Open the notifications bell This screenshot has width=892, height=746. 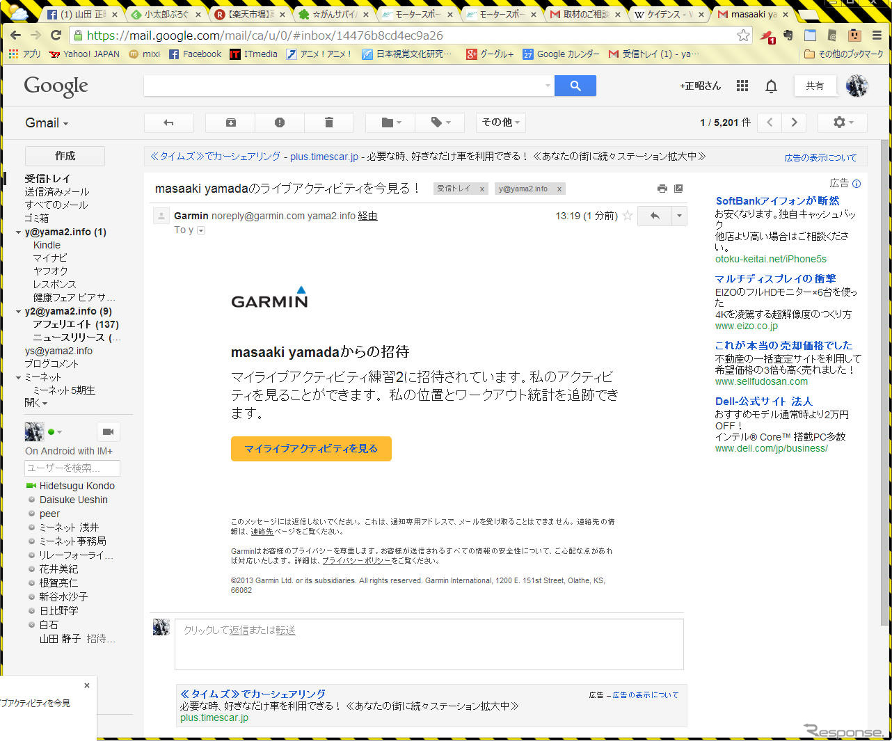[x=771, y=86]
